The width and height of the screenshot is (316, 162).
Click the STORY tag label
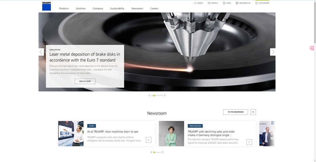point(92,126)
